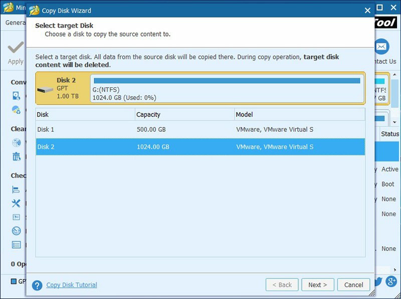Image resolution: width=401 pixels, height=299 pixels.
Task: Select the highlighted Disk 2 row
Action: click(x=200, y=146)
